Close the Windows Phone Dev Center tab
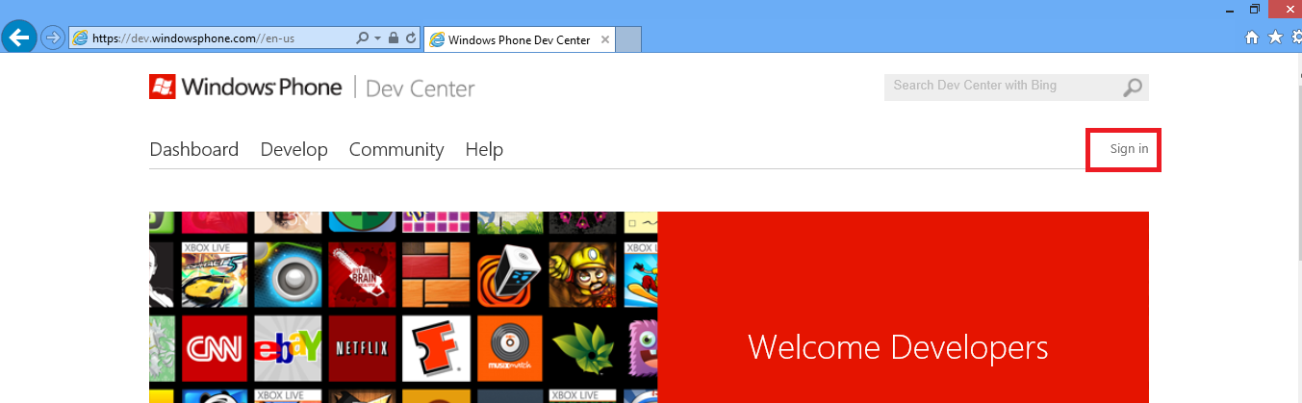 pyautogui.click(x=604, y=39)
